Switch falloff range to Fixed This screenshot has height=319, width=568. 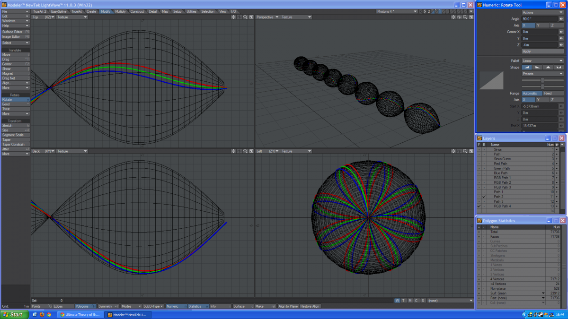(553, 94)
